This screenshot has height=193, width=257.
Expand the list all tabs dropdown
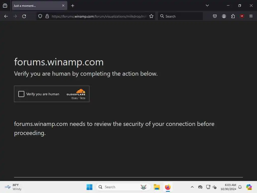207,6
